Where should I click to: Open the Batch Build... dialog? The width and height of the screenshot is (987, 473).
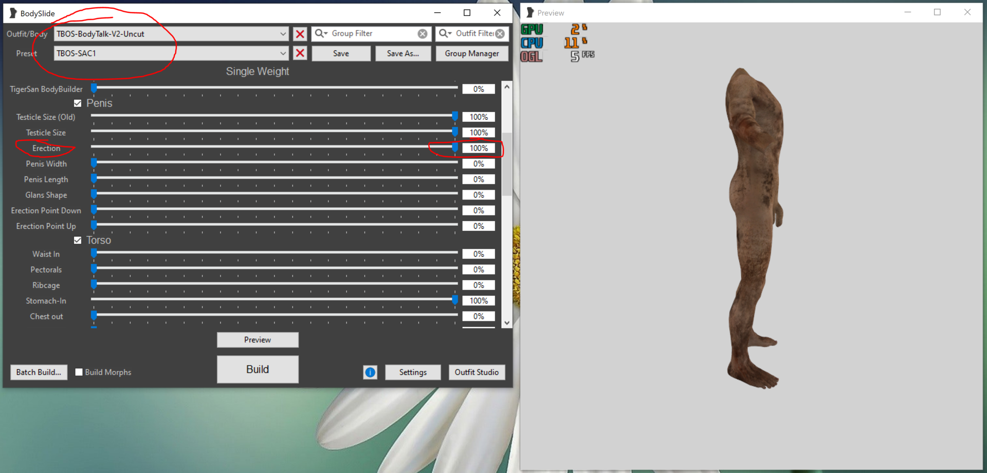tap(39, 372)
